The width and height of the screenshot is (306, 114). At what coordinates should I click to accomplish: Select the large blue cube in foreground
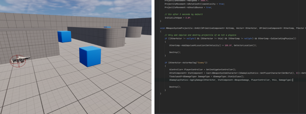(90, 56)
